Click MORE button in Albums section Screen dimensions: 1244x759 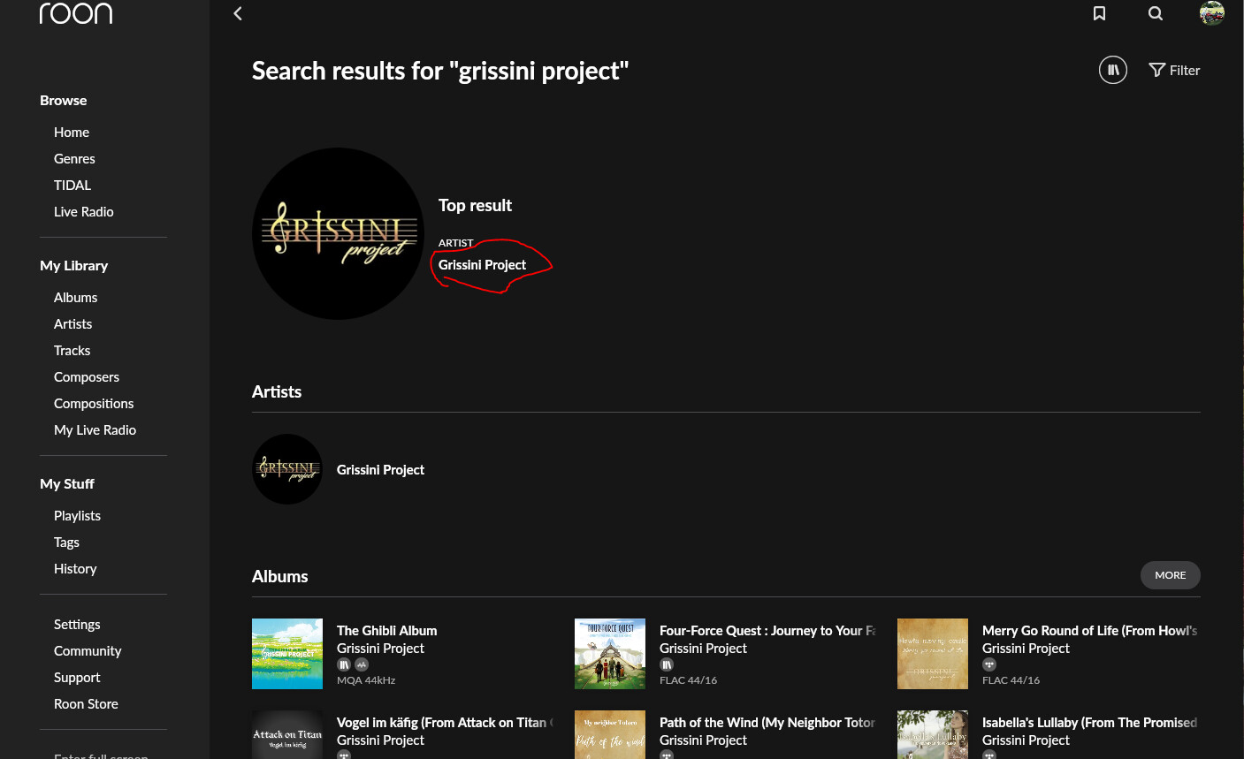point(1171,575)
